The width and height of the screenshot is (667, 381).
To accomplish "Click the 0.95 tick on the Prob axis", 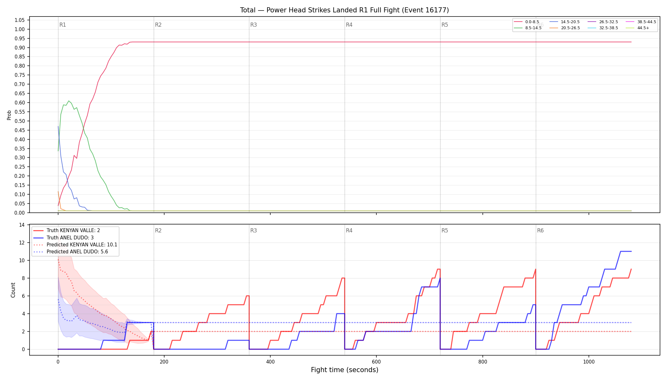I will 19,38.
